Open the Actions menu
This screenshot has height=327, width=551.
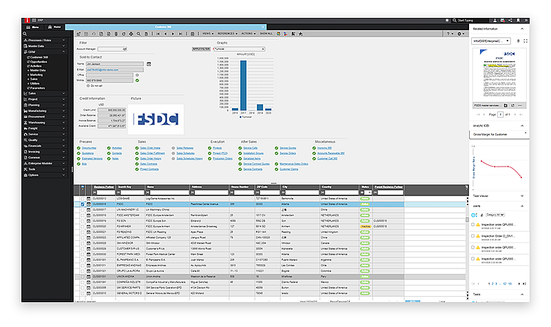click(247, 33)
